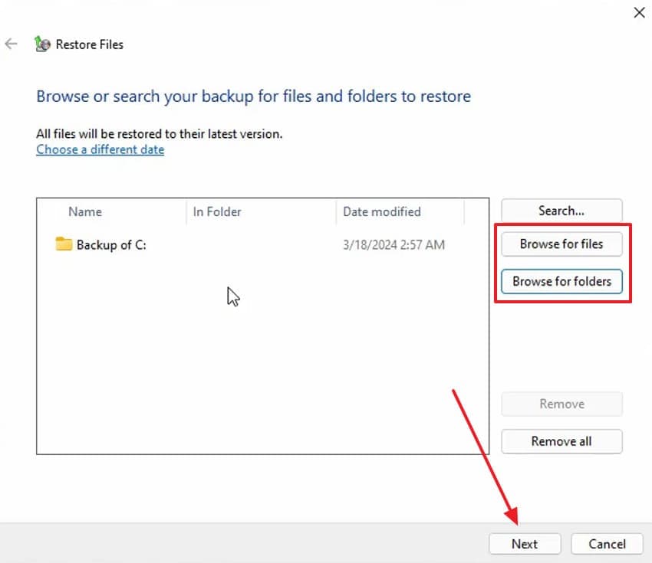
Task: Click the Browse or search your backup heading
Action: [254, 97]
